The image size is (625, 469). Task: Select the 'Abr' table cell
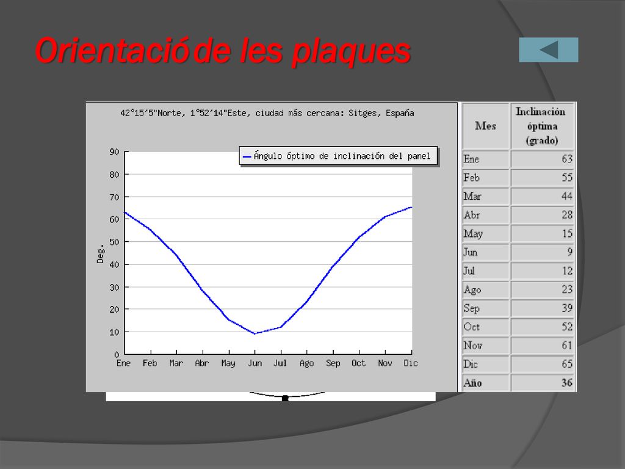click(485, 215)
